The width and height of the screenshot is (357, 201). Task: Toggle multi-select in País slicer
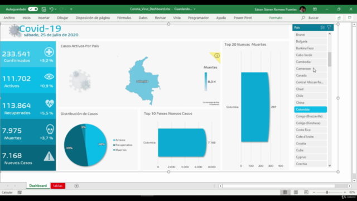tap(322, 27)
